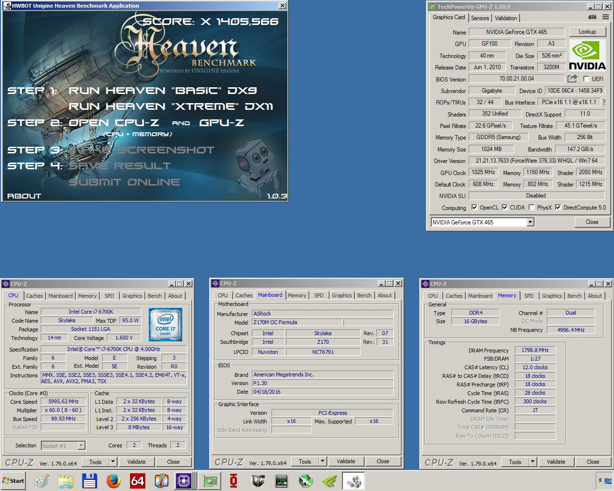This screenshot has width=614, height=491.
Task: Click the black chip taskbar icon
Action: point(282,481)
